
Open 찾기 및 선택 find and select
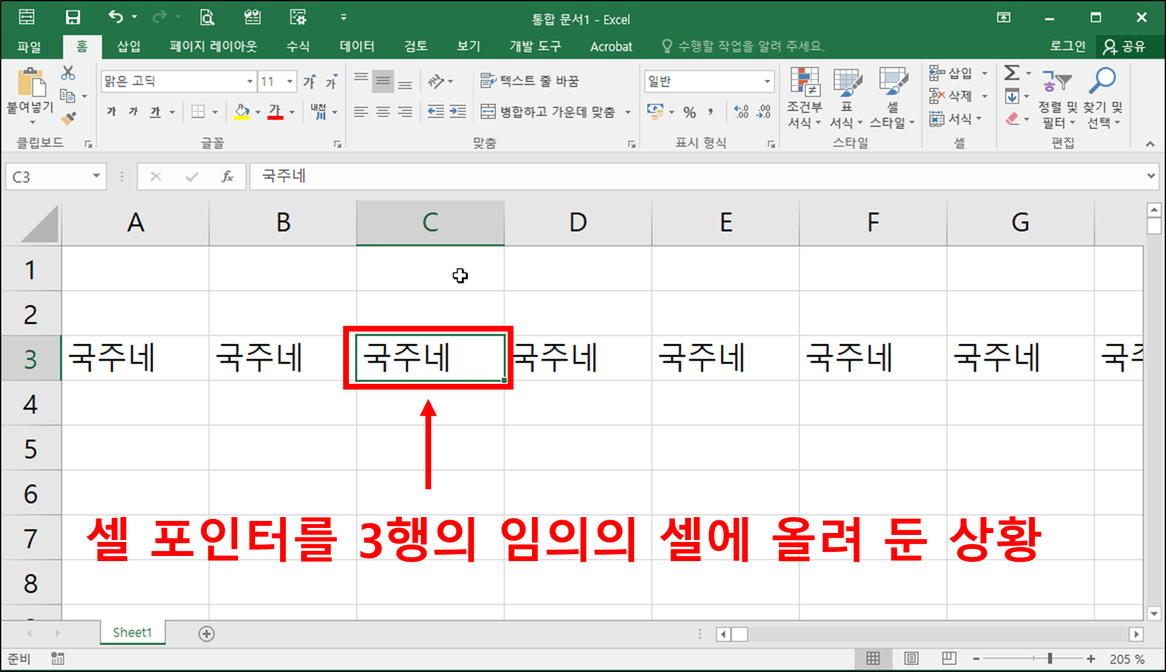pyautogui.click(x=1103, y=98)
